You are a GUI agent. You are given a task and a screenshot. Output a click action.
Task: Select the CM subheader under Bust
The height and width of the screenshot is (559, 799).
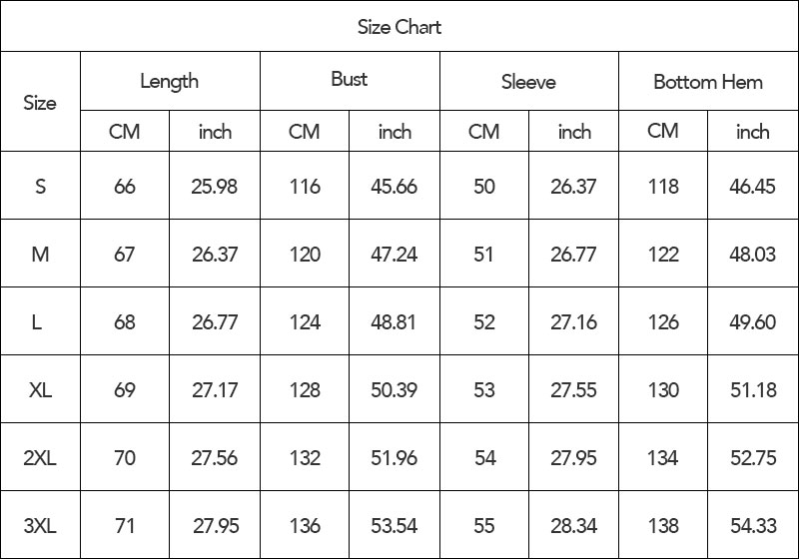pos(305,132)
